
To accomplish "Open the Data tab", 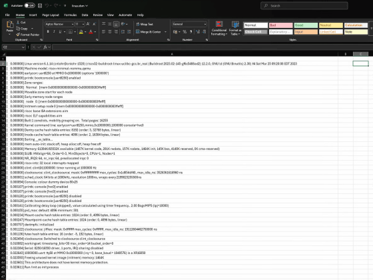I will (x=85, y=15).
